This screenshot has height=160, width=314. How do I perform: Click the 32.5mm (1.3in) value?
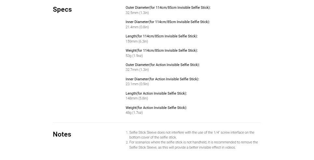tap(137, 13)
